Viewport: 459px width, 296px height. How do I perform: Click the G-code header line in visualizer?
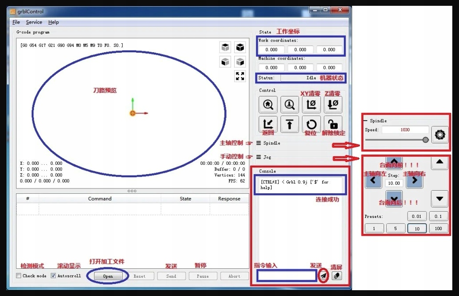72,45
